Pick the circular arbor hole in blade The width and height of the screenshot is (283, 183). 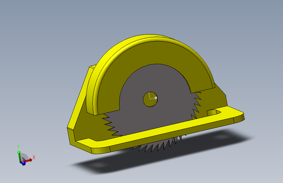[150, 99]
